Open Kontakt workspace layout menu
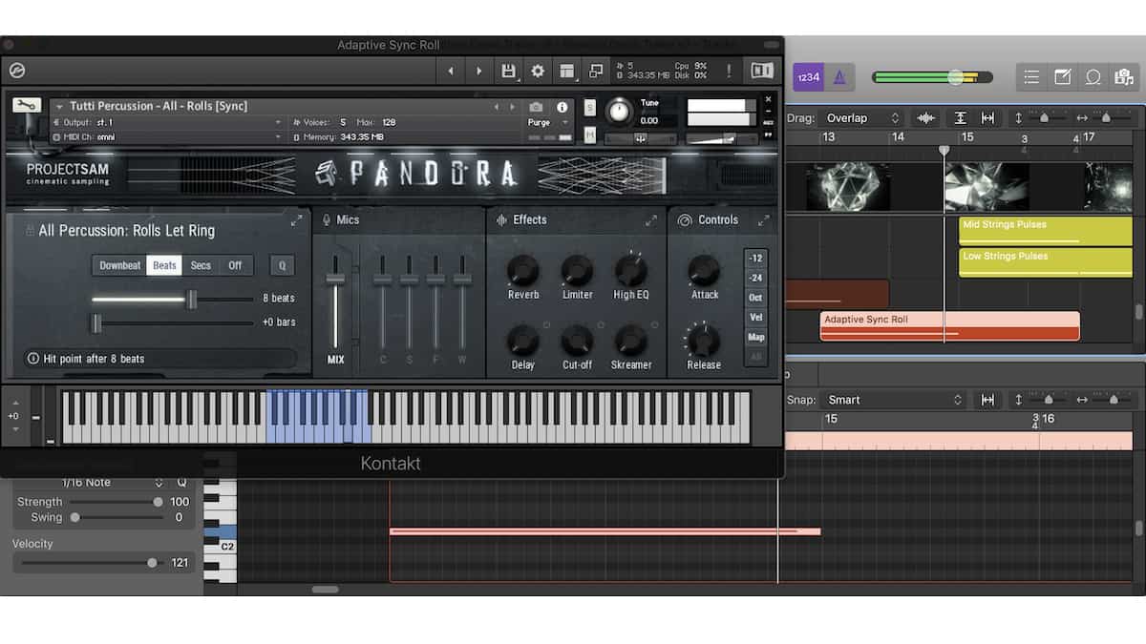 coord(567,71)
